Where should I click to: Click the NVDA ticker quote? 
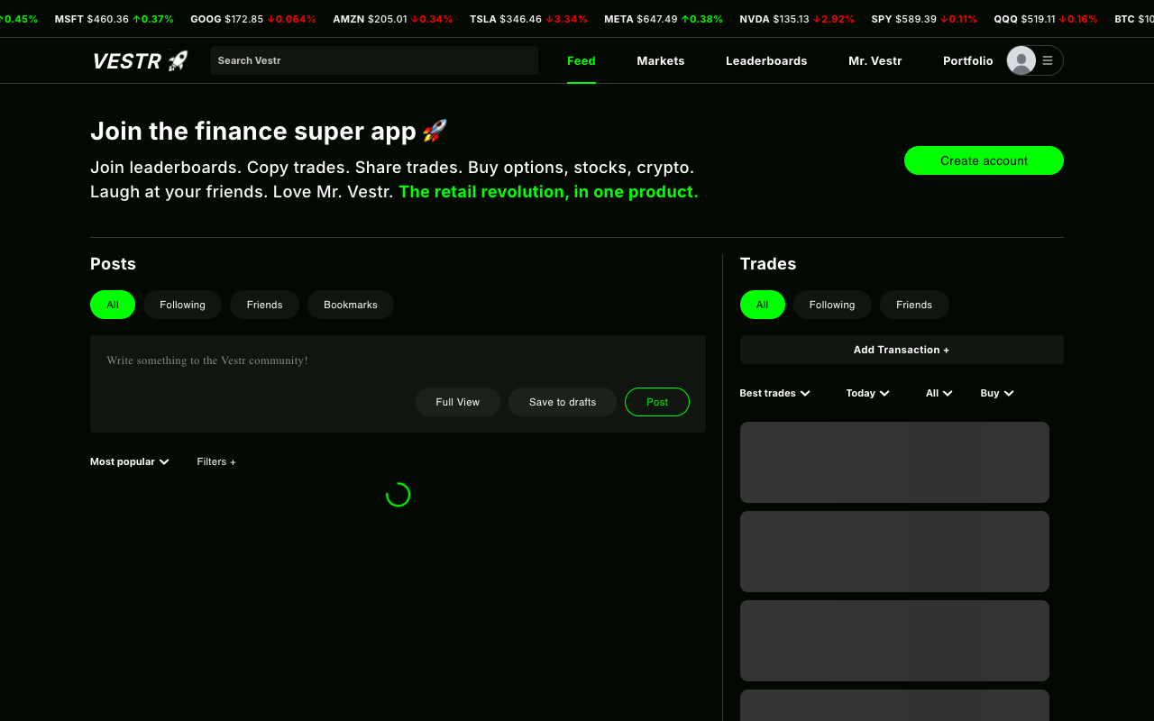797,19
